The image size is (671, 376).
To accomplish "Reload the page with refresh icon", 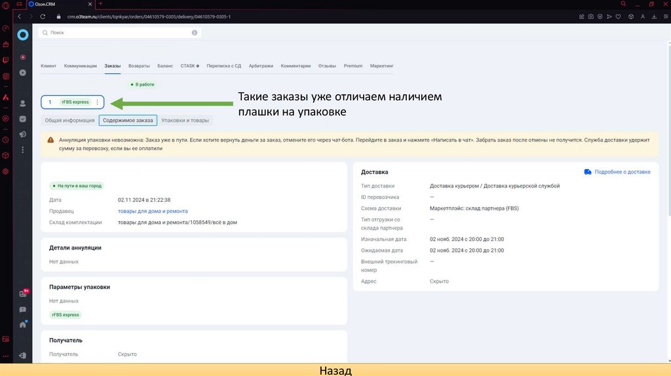I will click(43, 16).
